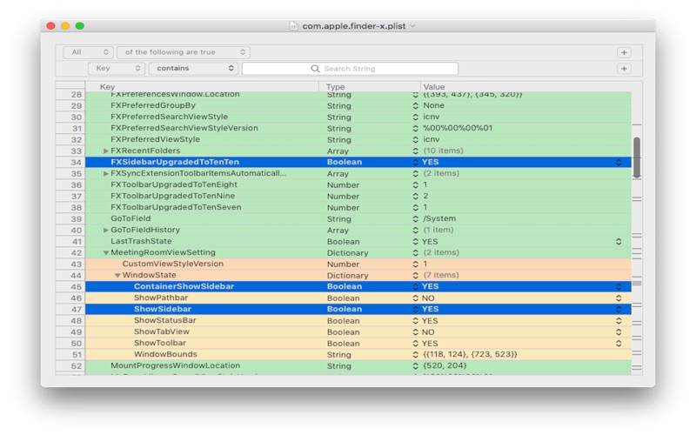Select the FXToolbarUpgradedToTenSeven key

pos(176,207)
